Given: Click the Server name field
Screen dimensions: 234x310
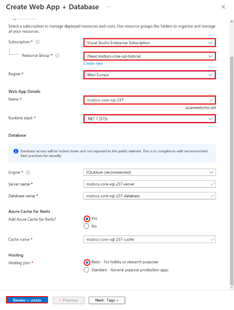Looking at the screenshot, I should (x=150, y=184).
